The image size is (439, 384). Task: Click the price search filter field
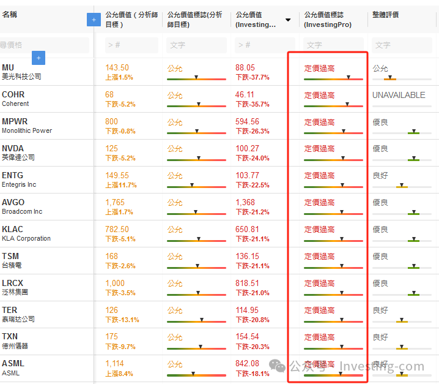coord(44,45)
